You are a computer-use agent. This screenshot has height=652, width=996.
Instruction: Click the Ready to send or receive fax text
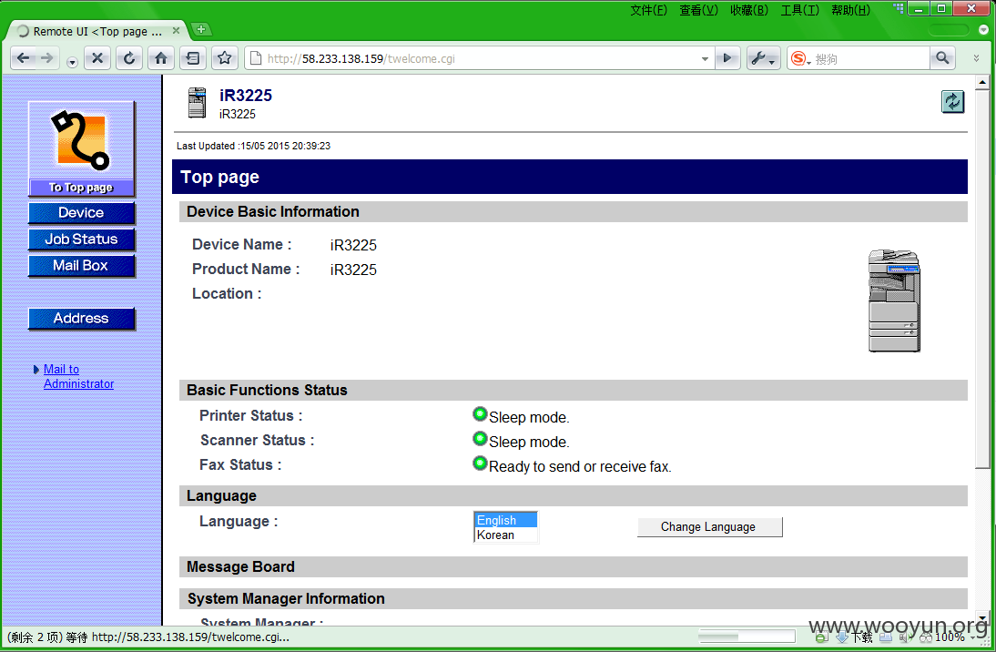click(x=580, y=466)
